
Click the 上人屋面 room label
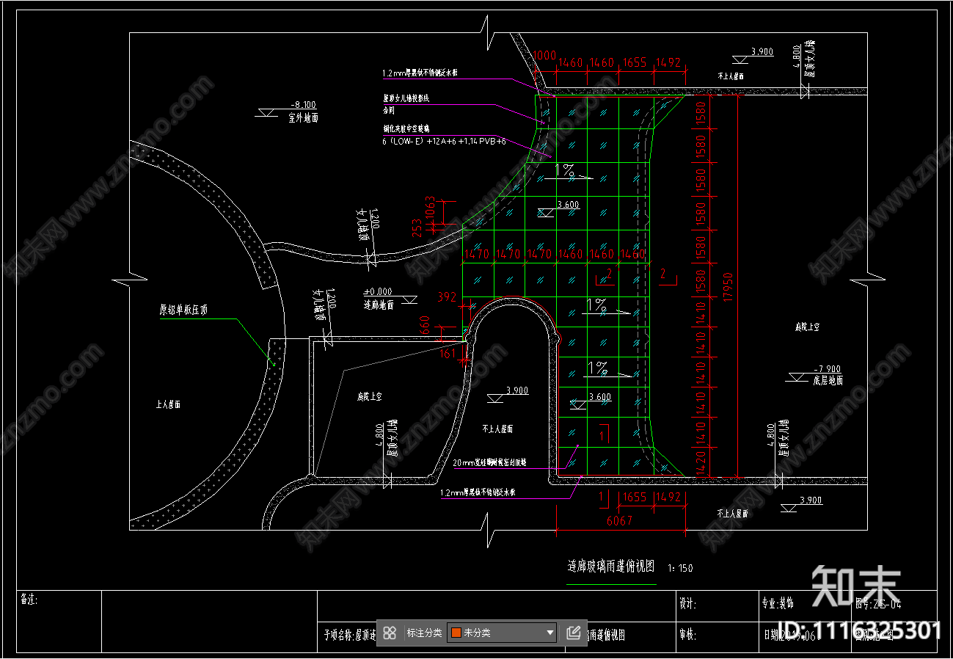point(168,404)
